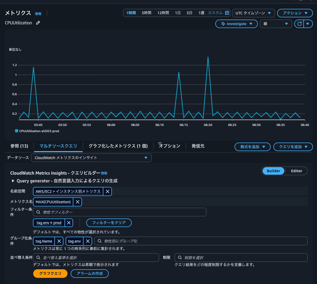Screen dimensions: 317x284
Task: Select the 12時間 time range
Action: pyautogui.click(x=163, y=13)
